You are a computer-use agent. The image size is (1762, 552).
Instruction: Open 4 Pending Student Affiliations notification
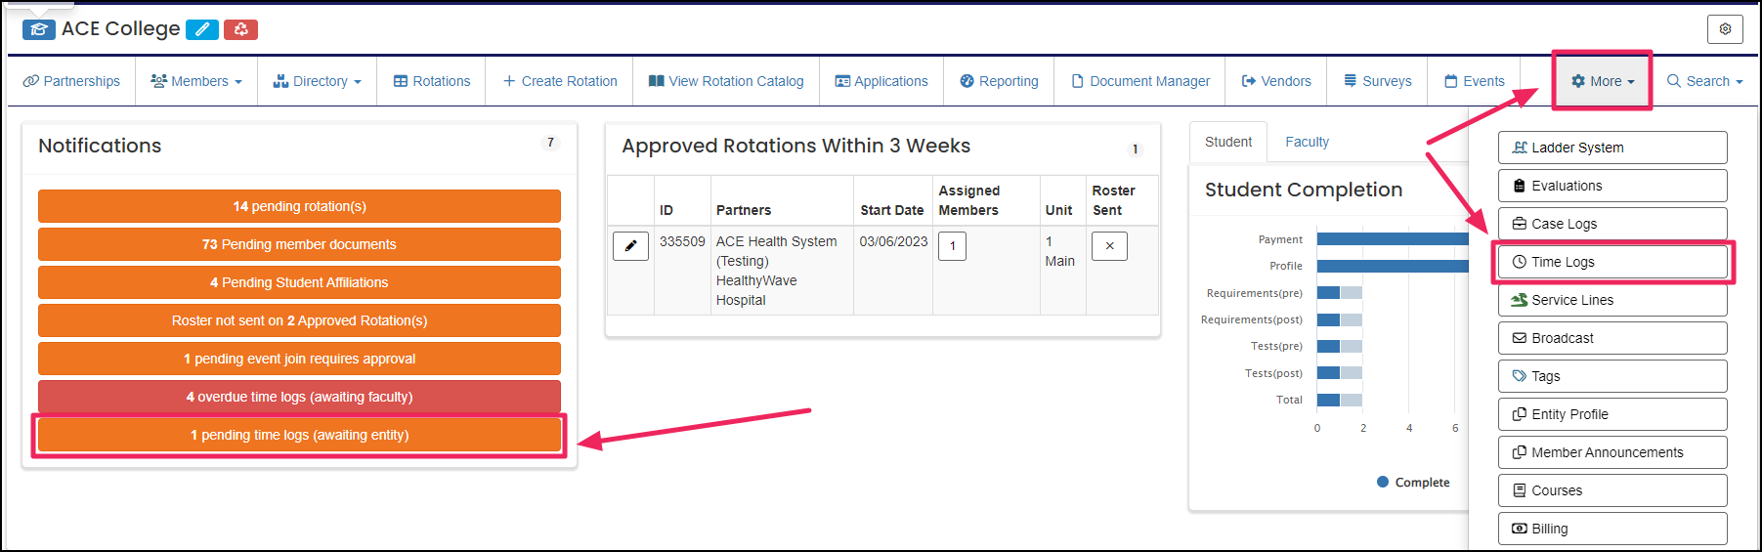pos(299,282)
